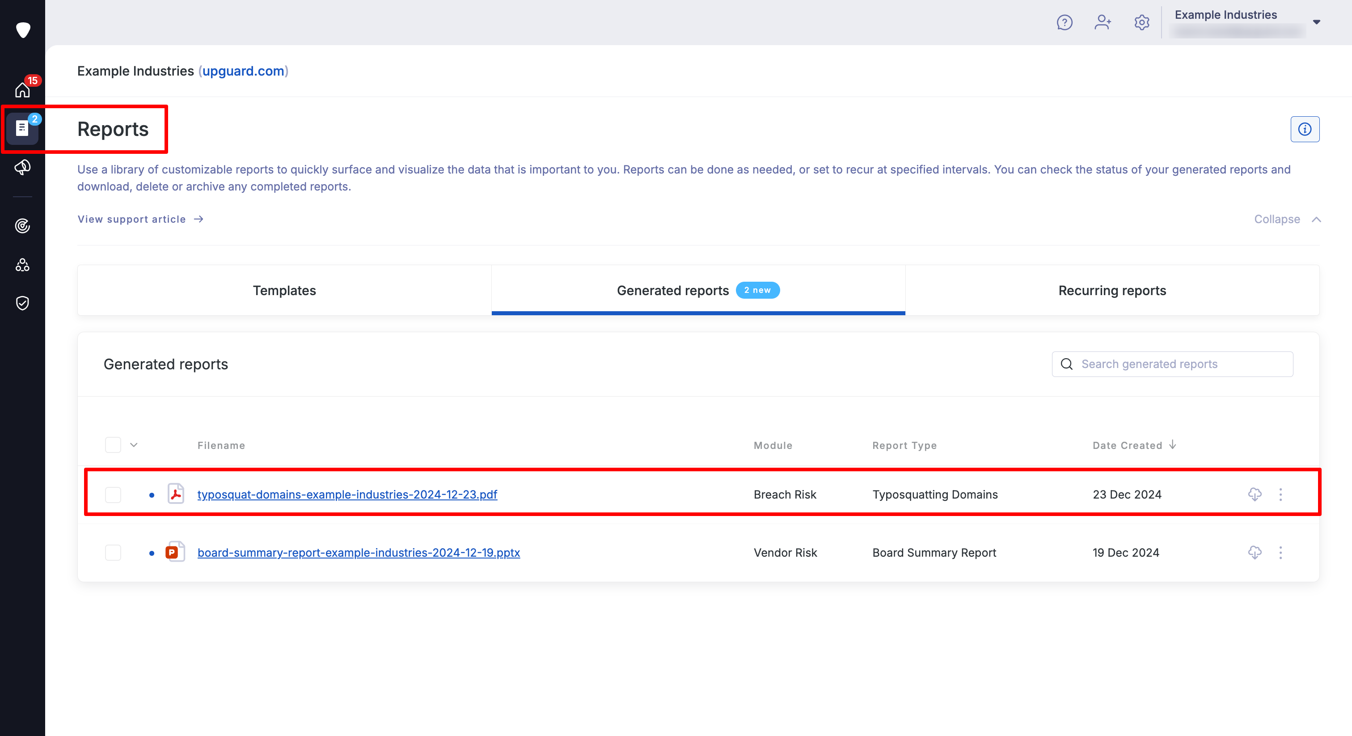The image size is (1352, 736).
Task: Open the shield checkmark sidebar icon
Action: click(22, 303)
